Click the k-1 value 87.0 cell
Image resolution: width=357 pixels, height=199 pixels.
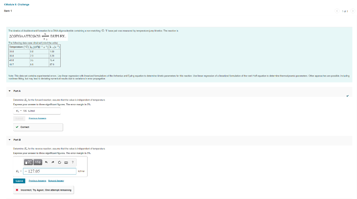pos(55,65)
